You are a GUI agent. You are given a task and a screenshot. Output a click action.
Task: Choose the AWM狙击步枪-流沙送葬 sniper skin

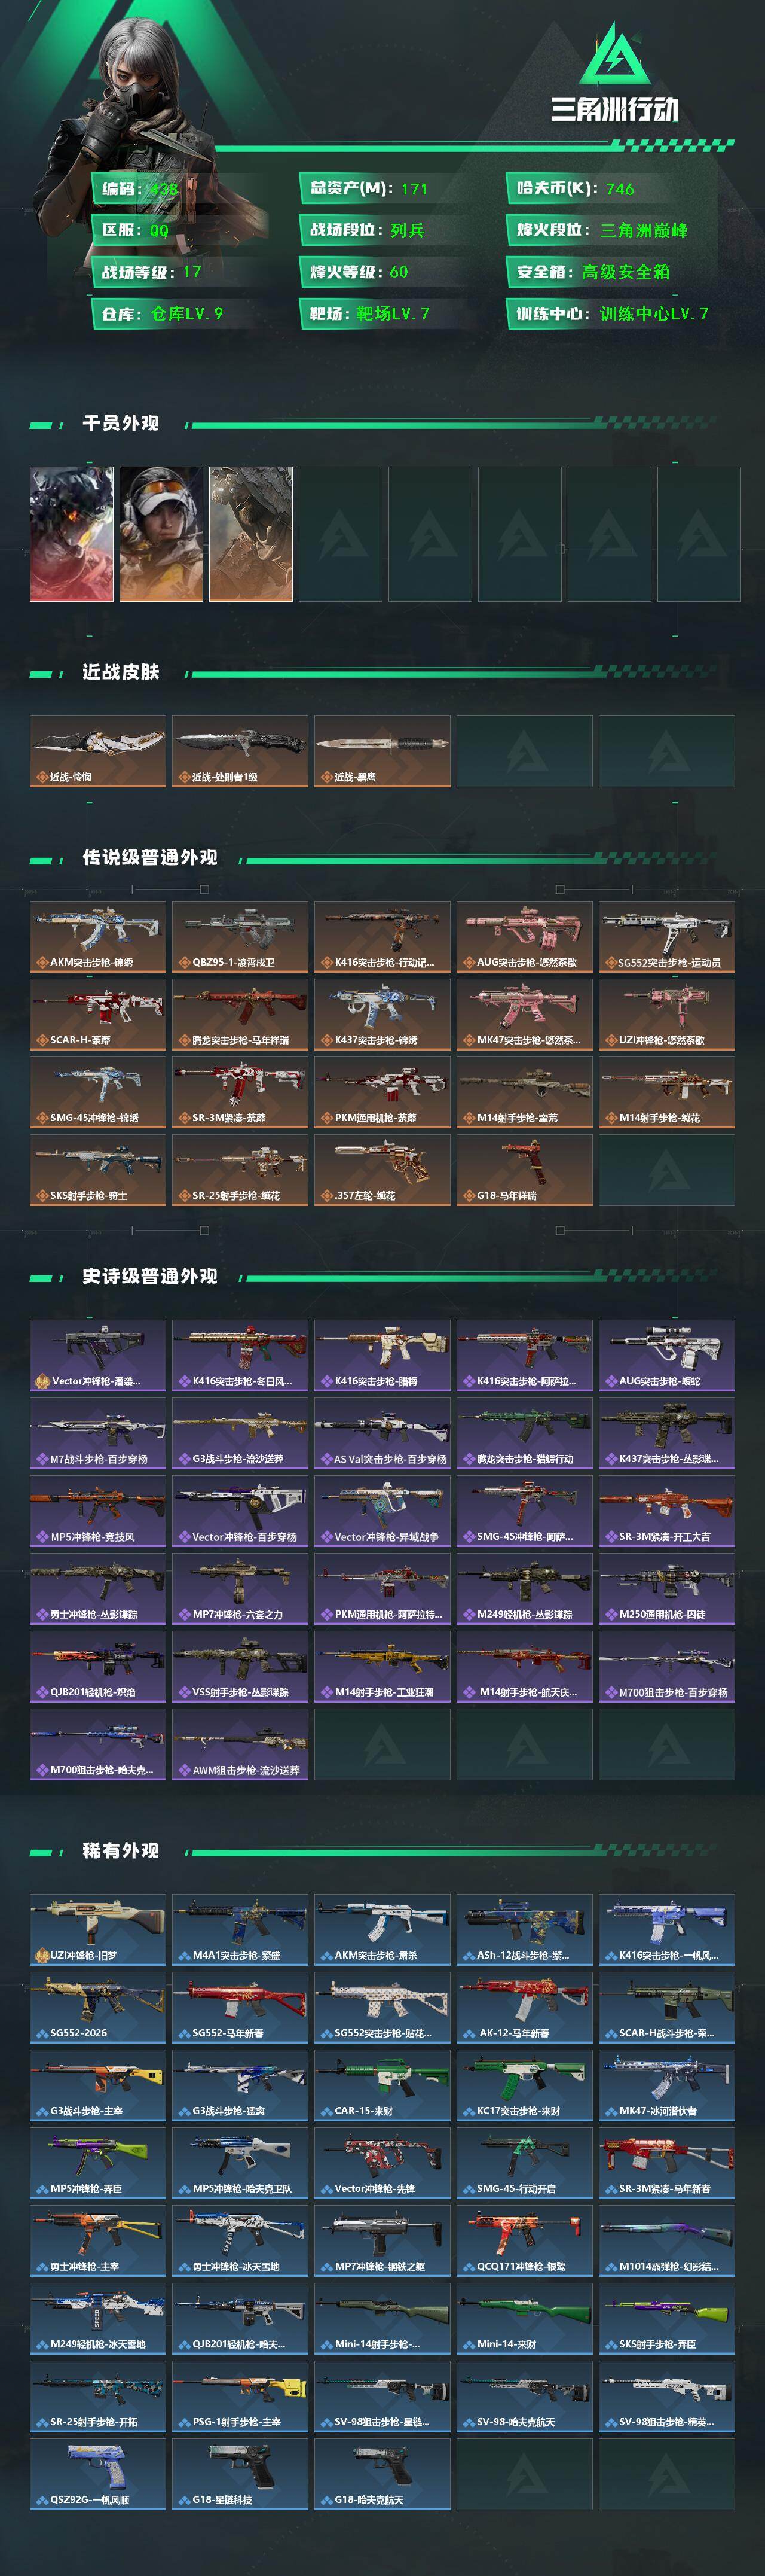tap(240, 1744)
